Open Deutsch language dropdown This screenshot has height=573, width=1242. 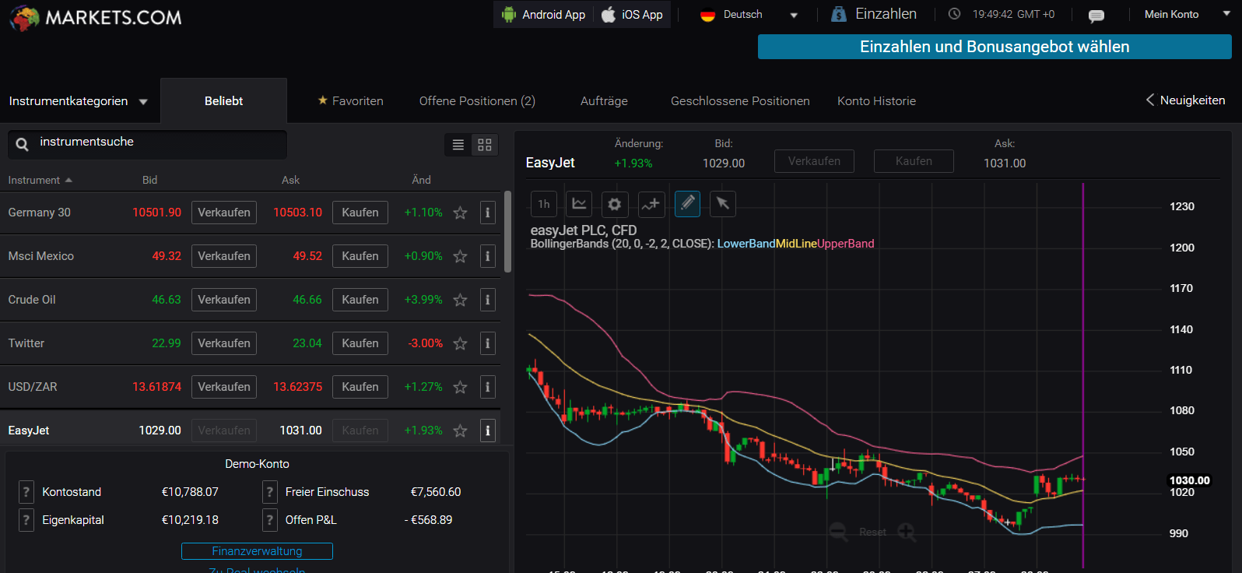(749, 15)
